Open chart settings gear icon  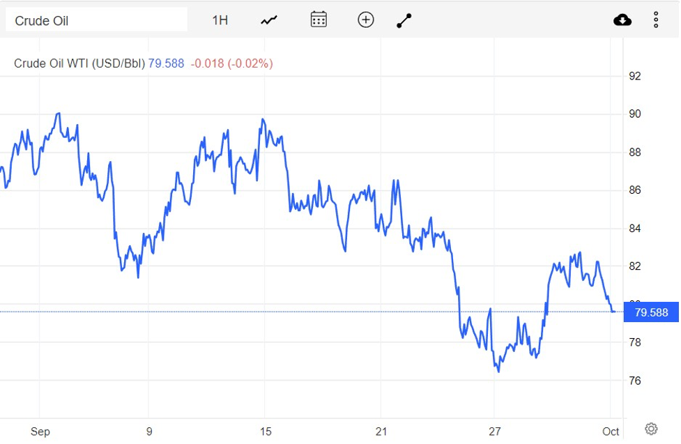coord(651,428)
